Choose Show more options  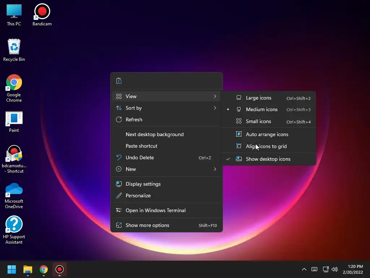[x=166, y=225]
